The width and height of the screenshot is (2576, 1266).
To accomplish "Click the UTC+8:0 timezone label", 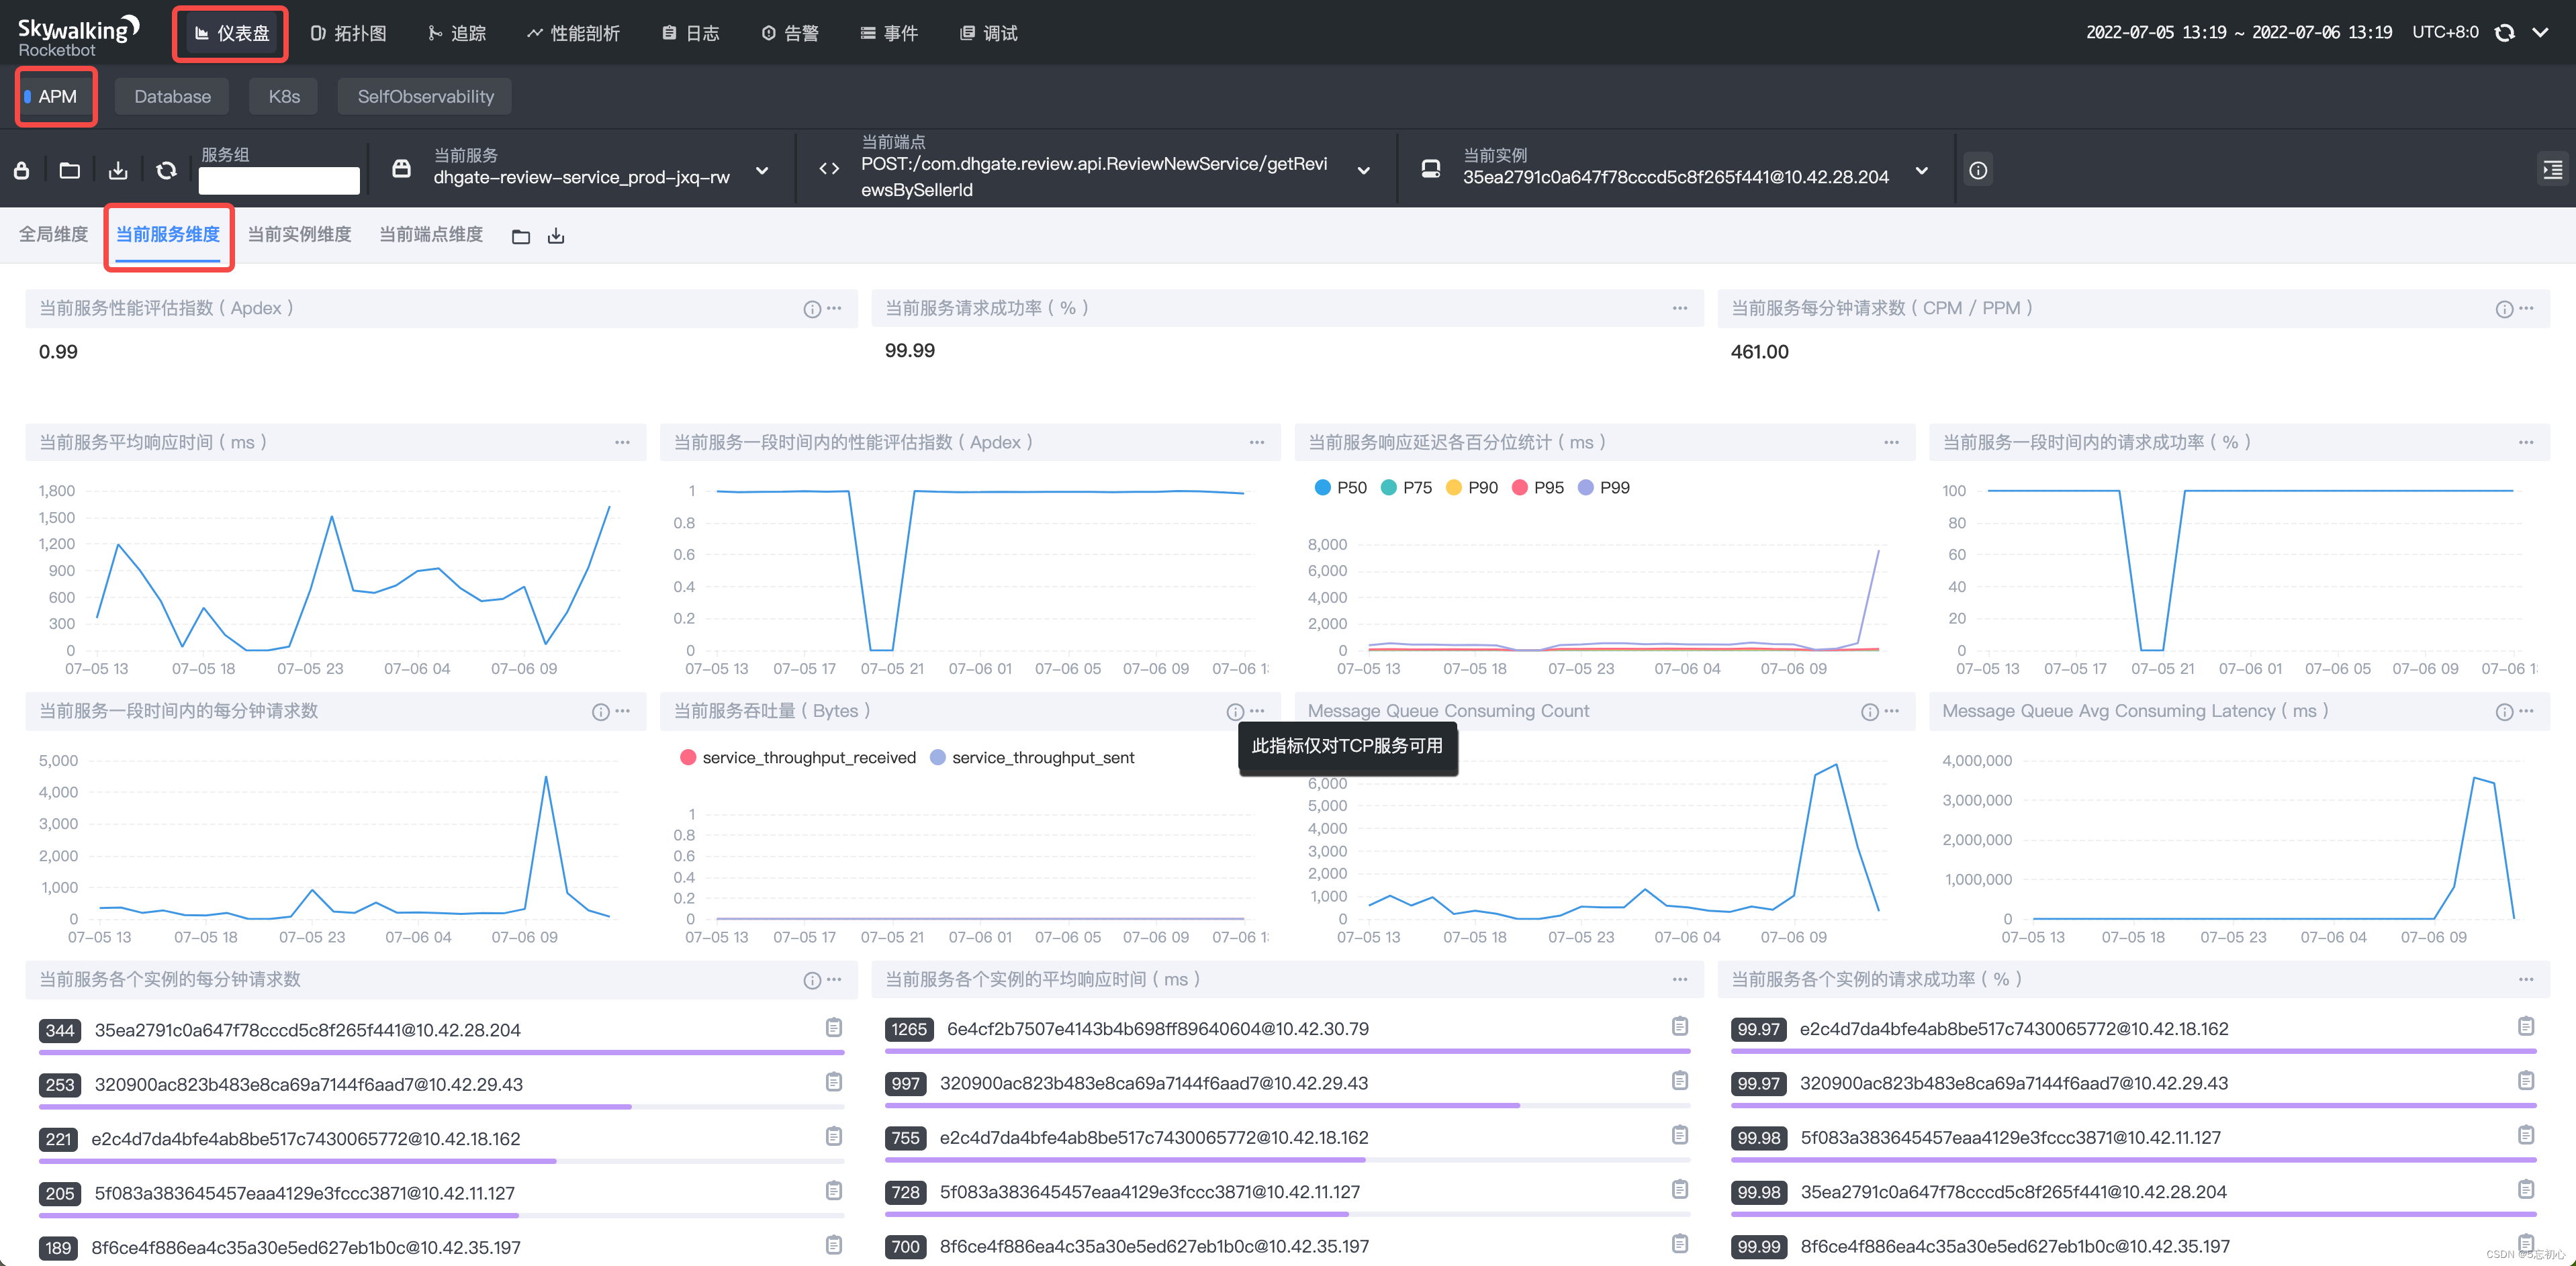I will pos(2445,33).
